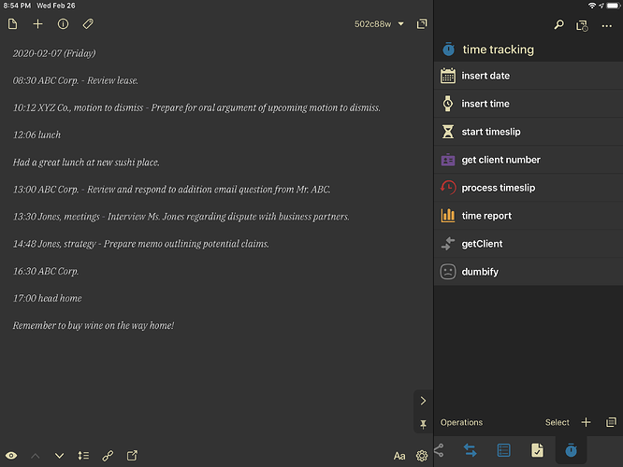Switch to the blue arrows actions tab

(x=470, y=450)
